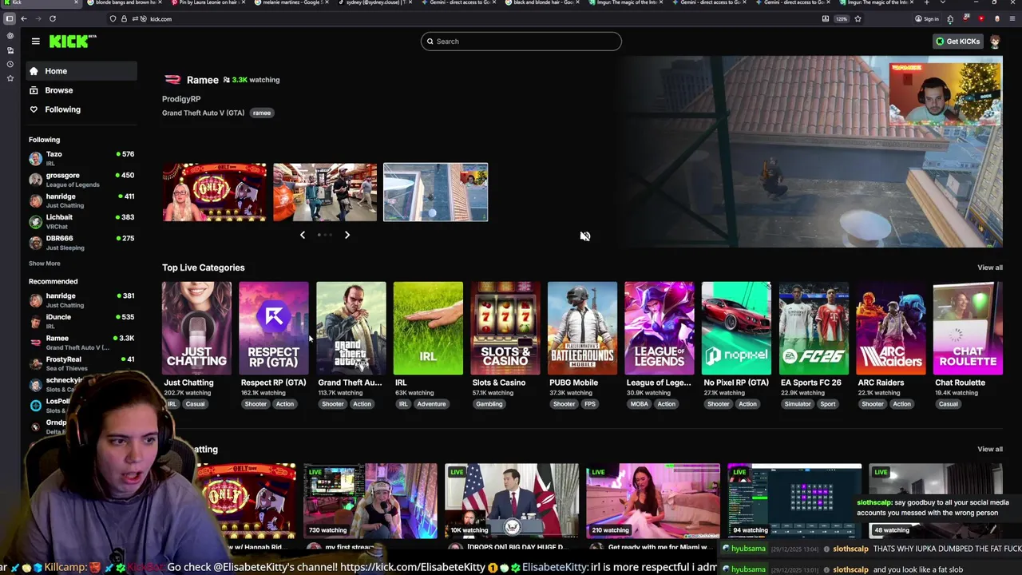Expand the list all tabs chevron
1022x575 pixels.
click(944, 3)
